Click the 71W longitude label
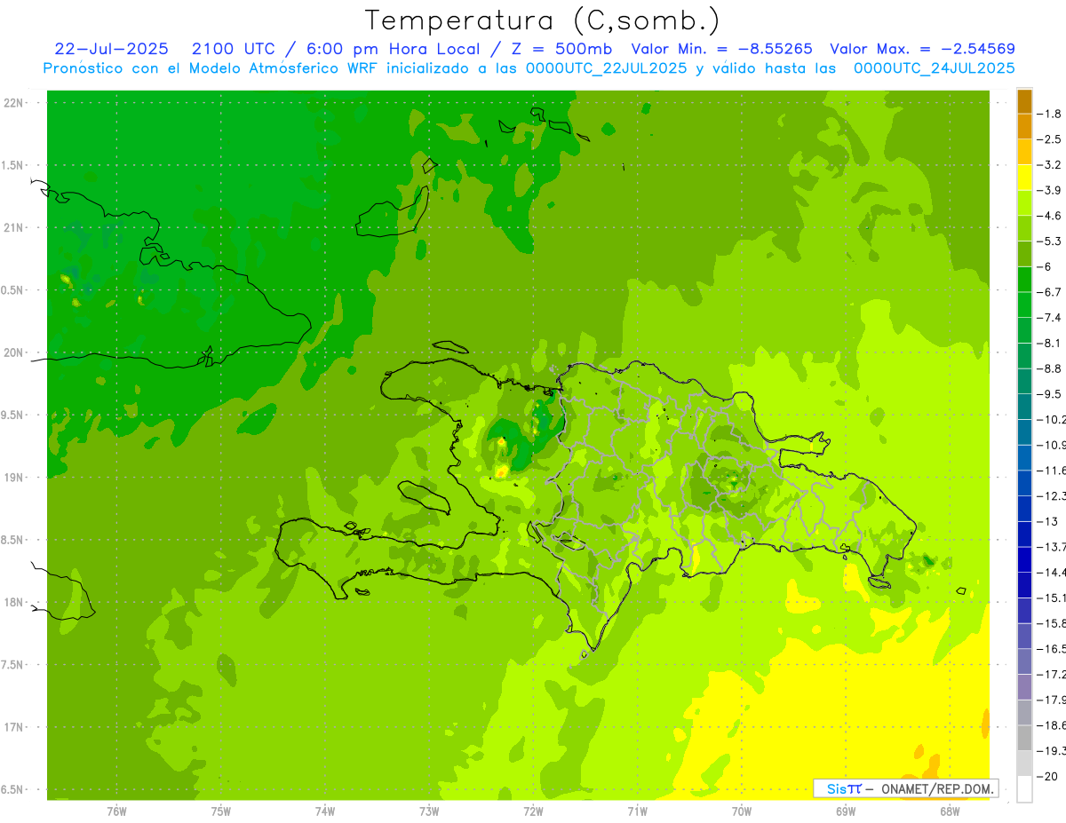Image resolution: width=1066 pixels, height=823 pixels. pos(637,811)
